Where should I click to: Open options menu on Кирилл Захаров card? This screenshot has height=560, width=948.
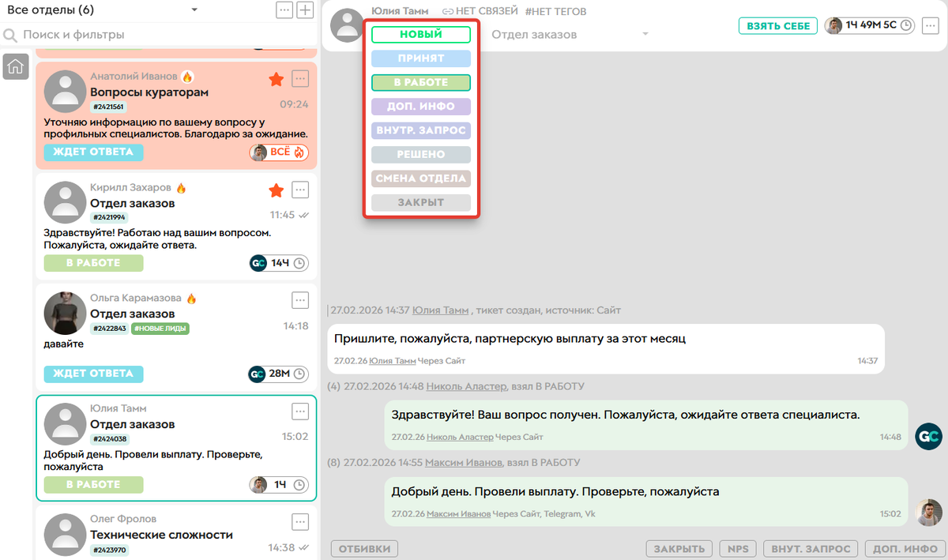tap(300, 190)
